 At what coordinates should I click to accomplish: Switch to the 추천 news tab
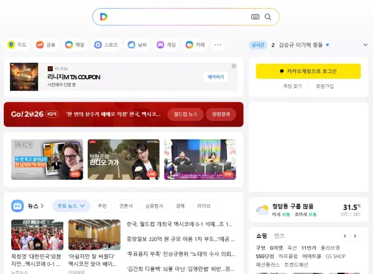coord(103,206)
